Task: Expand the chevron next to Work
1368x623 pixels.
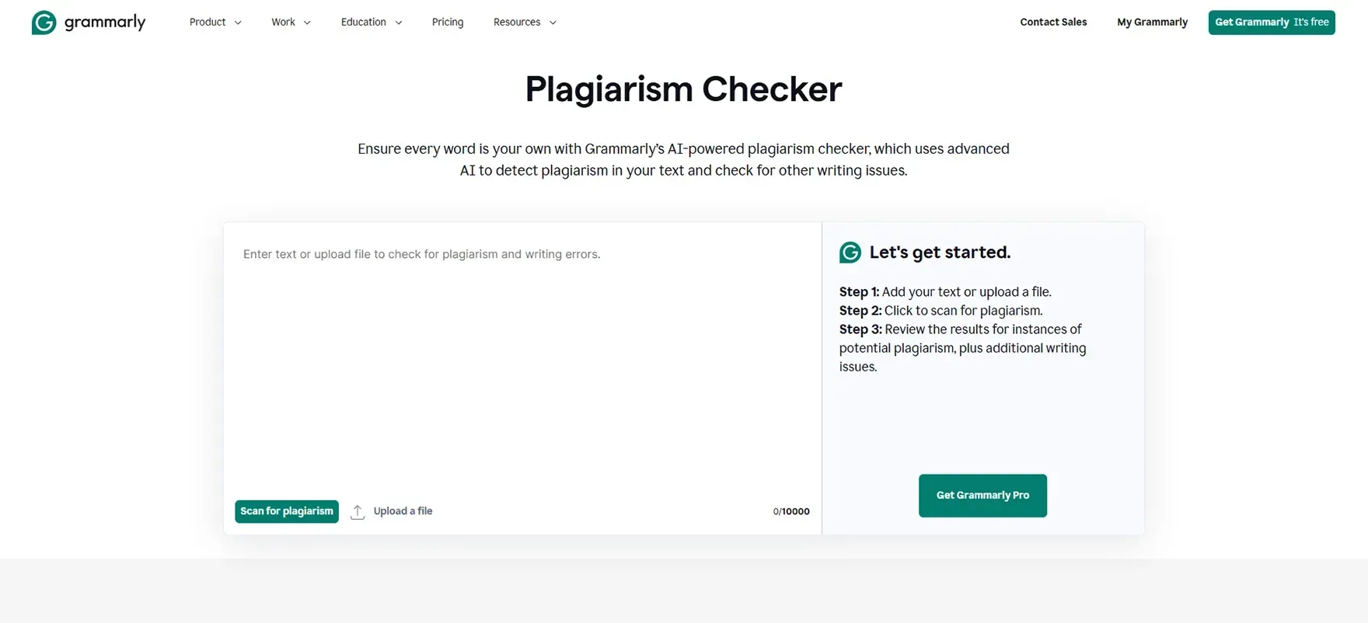Action: coord(307,23)
